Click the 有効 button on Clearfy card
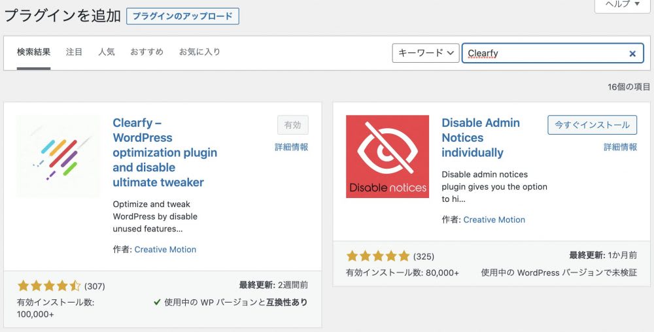The image size is (654, 332). point(293,125)
